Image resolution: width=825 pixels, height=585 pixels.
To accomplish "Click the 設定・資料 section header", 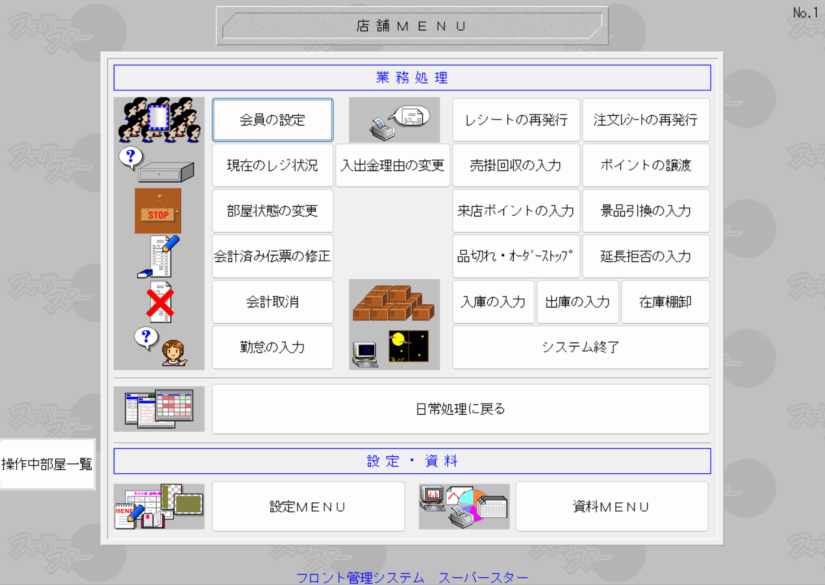I will [x=412, y=461].
